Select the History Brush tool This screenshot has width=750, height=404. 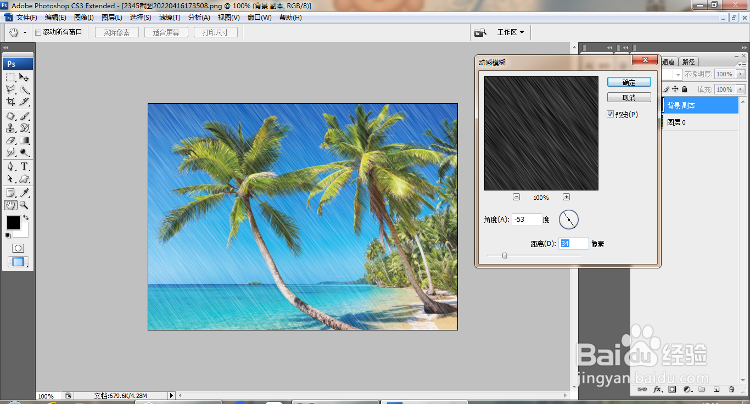point(24,128)
